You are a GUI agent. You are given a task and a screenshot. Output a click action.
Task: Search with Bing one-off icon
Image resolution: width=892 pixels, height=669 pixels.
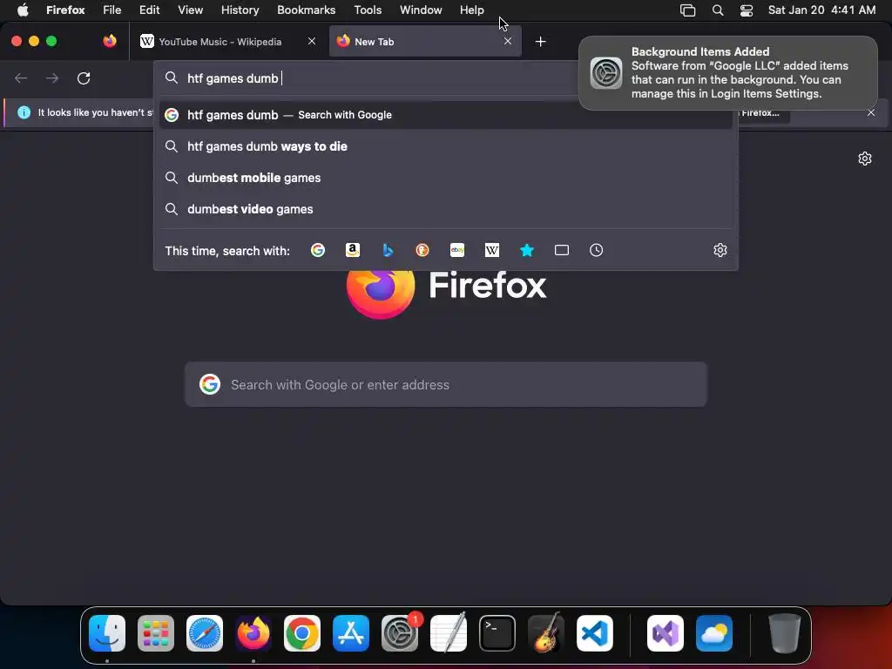tap(388, 250)
